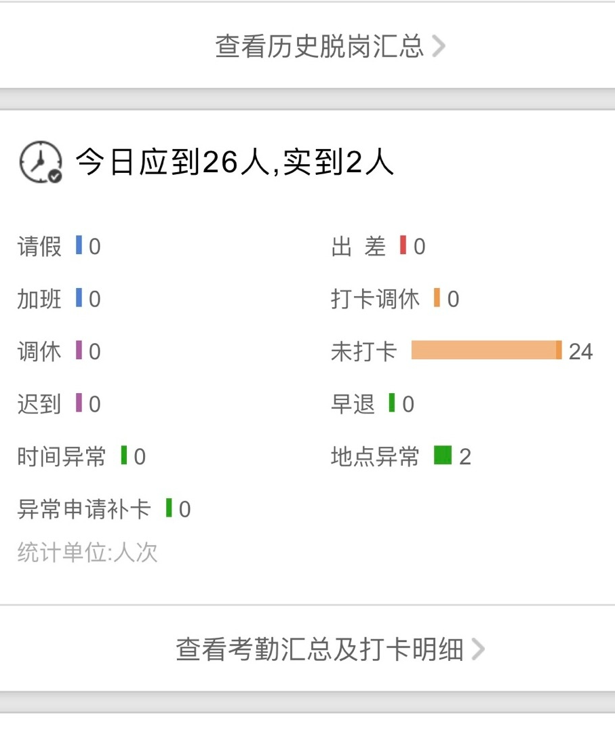Click the 未打卡 count 24
The width and height of the screenshot is (615, 745).
[580, 352]
